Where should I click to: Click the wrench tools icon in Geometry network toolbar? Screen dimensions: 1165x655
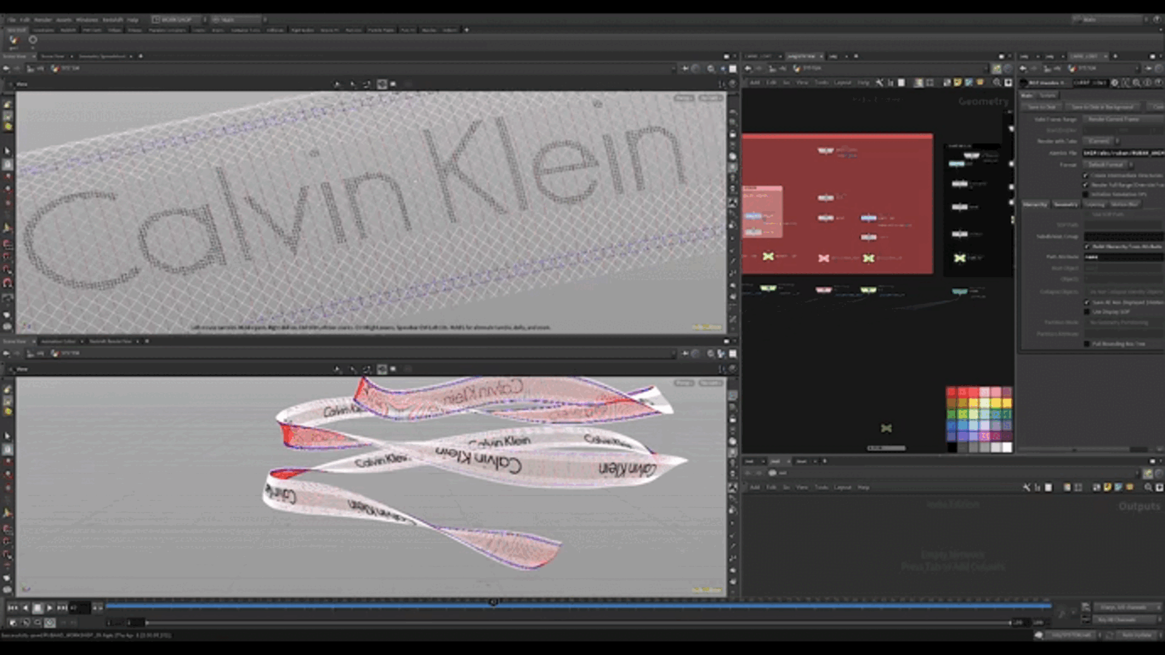click(x=879, y=82)
